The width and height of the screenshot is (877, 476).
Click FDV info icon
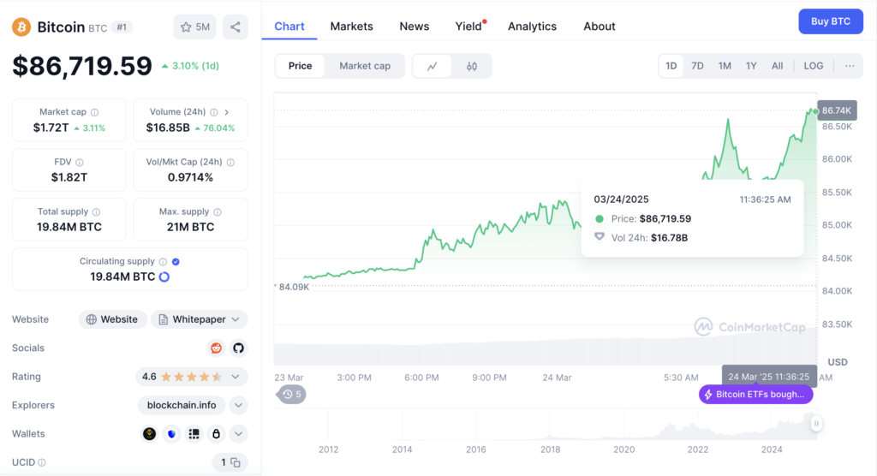point(80,162)
